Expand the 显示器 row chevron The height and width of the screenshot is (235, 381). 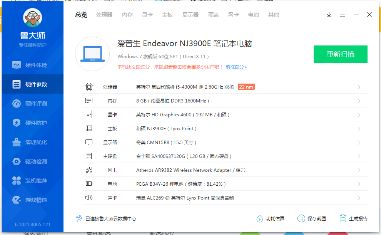pos(359,143)
